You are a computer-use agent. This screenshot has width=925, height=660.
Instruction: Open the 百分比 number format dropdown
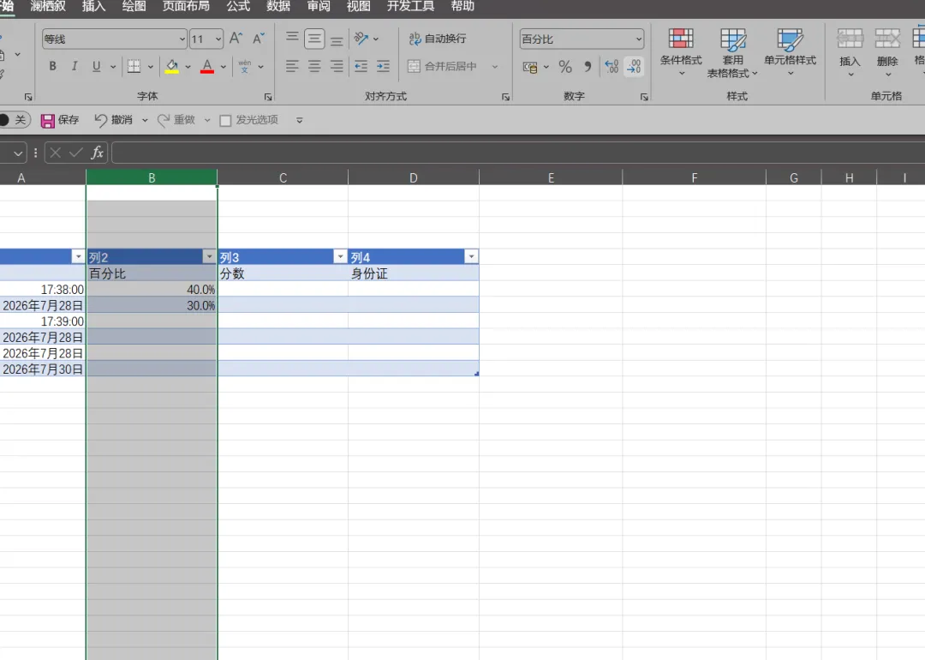click(639, 39)
